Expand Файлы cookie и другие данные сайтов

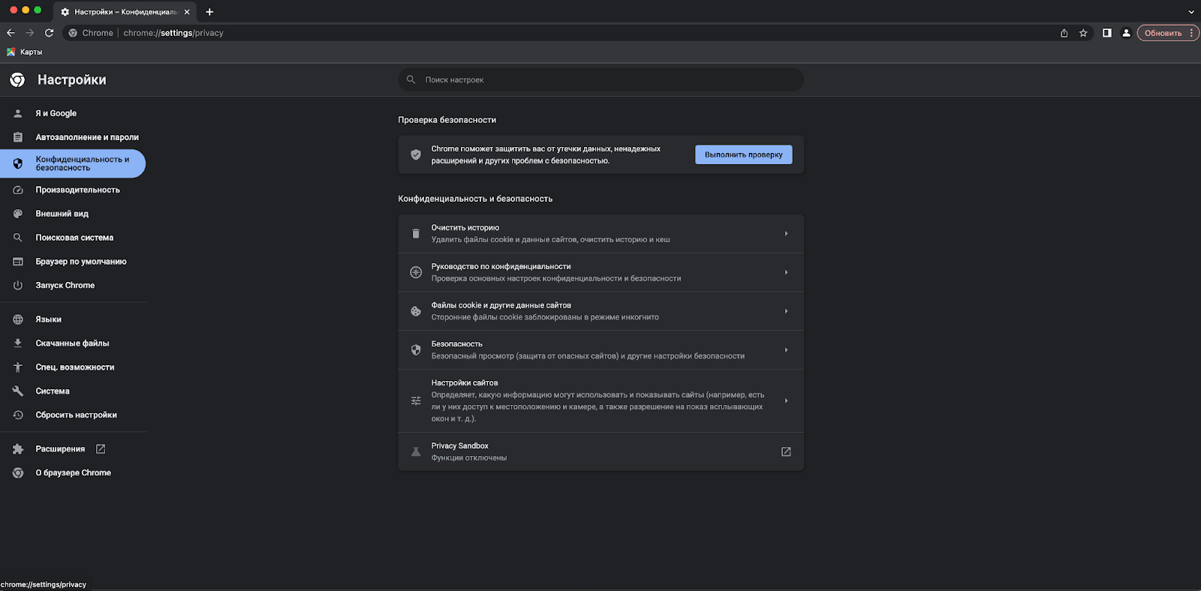[x=786, y=311]
